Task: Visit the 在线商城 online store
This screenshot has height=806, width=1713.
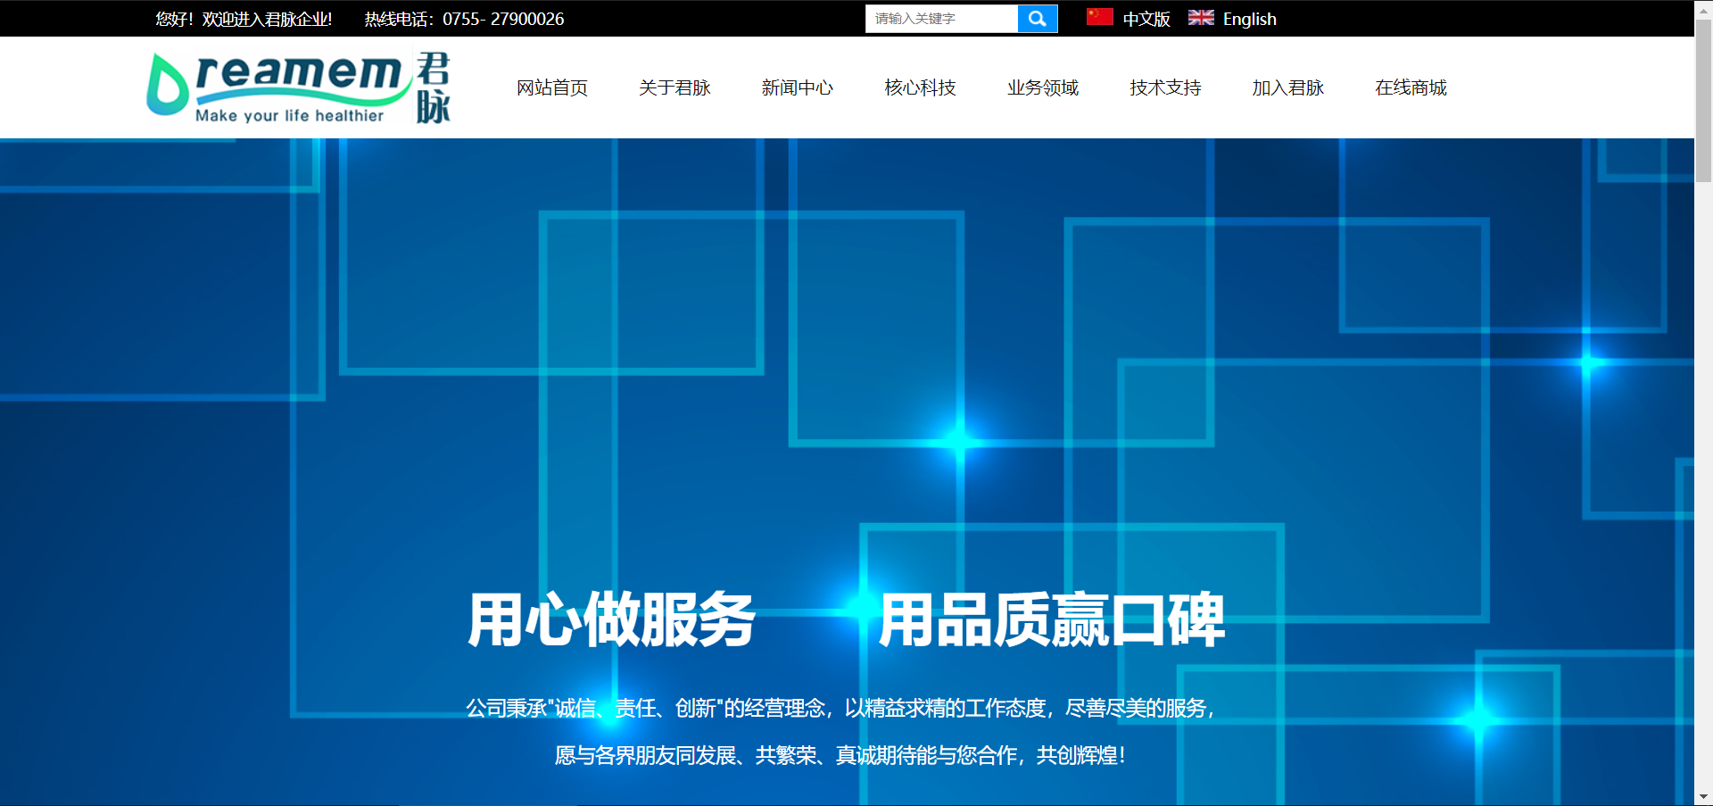Action: (1411, 87)
